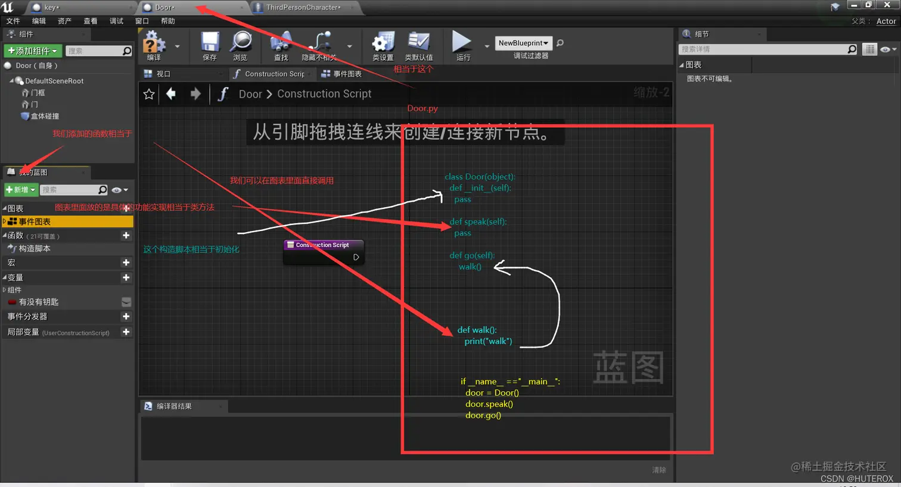This screenshot has width=901, height=487.
Task: Collapse the 变量 variables section
Action: [x=5, y=277]
